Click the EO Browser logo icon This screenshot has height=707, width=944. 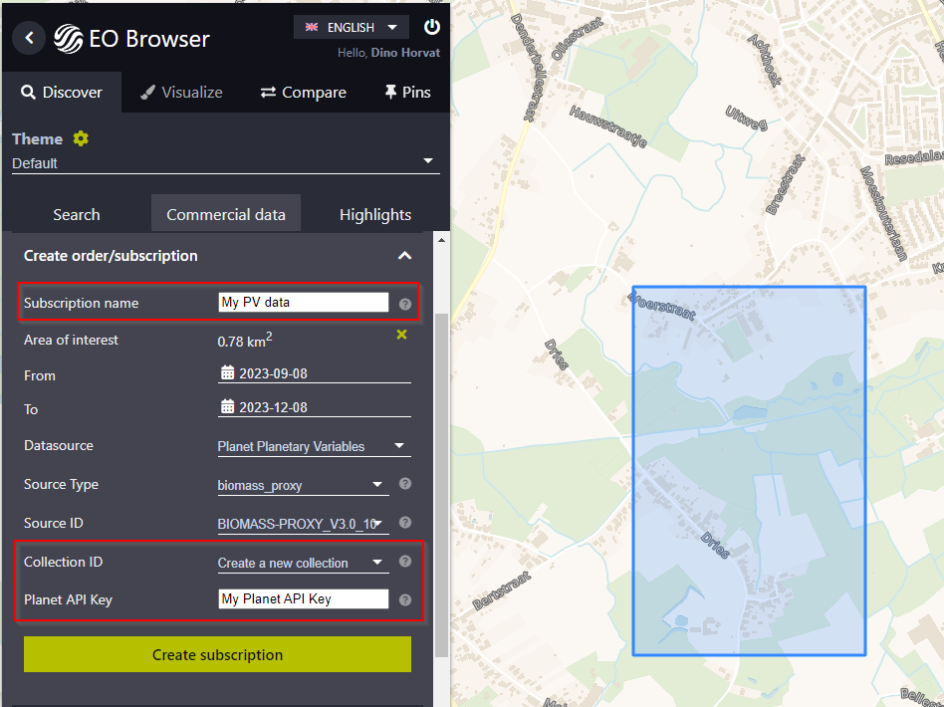click(68, 39)
